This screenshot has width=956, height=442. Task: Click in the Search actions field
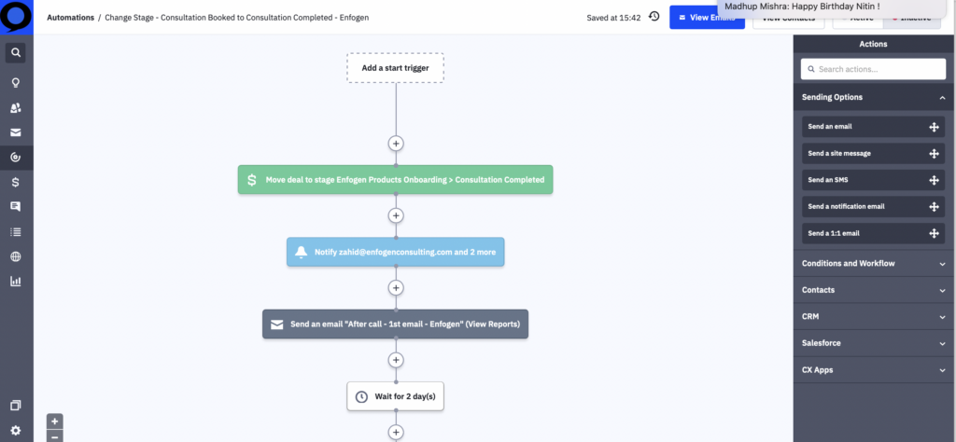[873, 69]
